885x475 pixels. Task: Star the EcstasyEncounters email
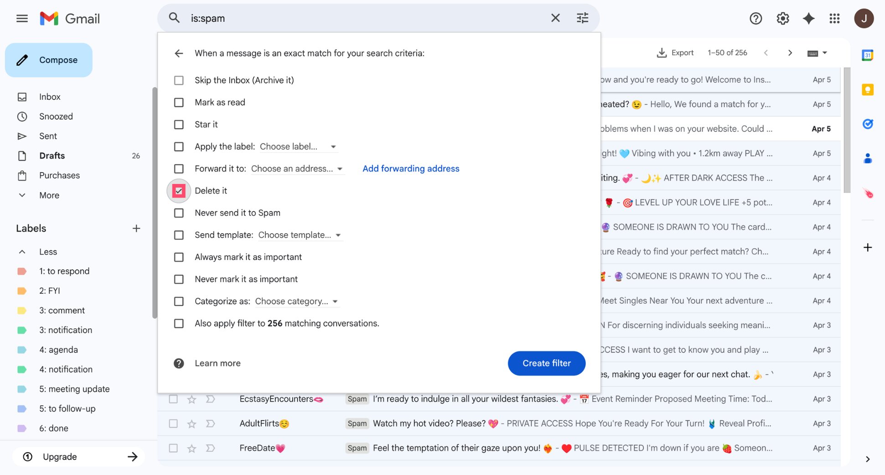(192, 399)
